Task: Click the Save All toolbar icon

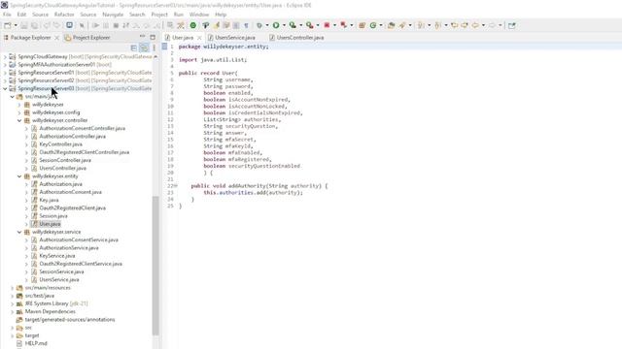Action: [35, 25]
